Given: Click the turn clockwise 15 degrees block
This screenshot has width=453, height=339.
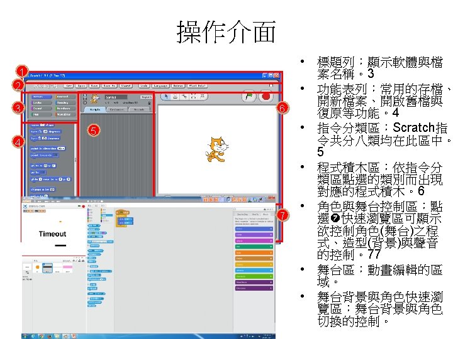Looking at the screenshot, I should pos(46,131).
